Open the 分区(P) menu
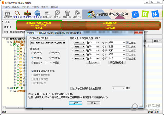This screenshot has height=115, width=164. pos(25,7)
